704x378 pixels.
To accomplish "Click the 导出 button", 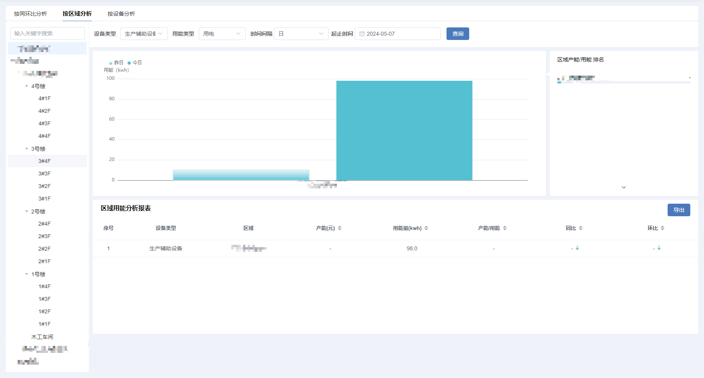I will (x=679, y=210).
